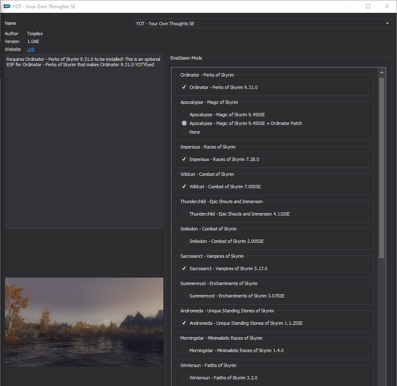
Task: Click the version value 1.0AE
Action: point(33,41)
